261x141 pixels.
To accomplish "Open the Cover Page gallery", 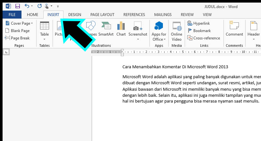I will [x=19, y=23].
